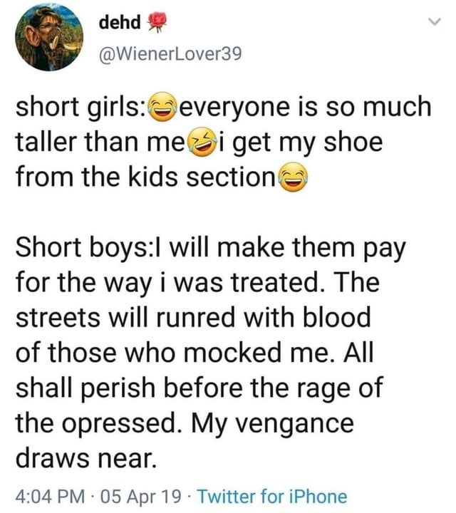The width and height of the screenshot is (456, 513).
Task: Click the laughing emoji after "short girls:"
Action: click(x=162, y=108)
